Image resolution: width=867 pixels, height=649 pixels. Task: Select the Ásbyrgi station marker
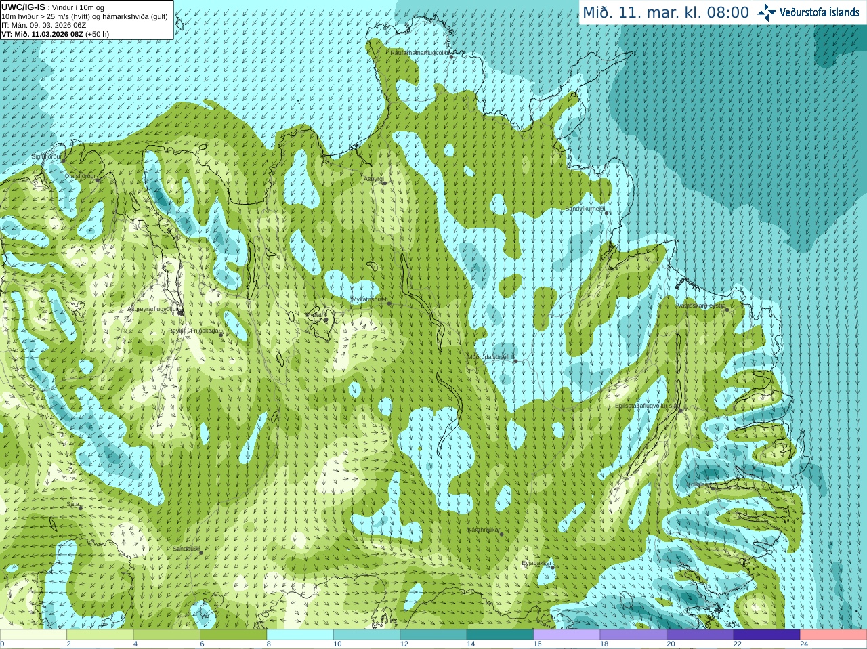tap(384, 183)
